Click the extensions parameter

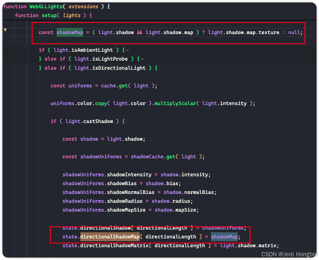83,6
